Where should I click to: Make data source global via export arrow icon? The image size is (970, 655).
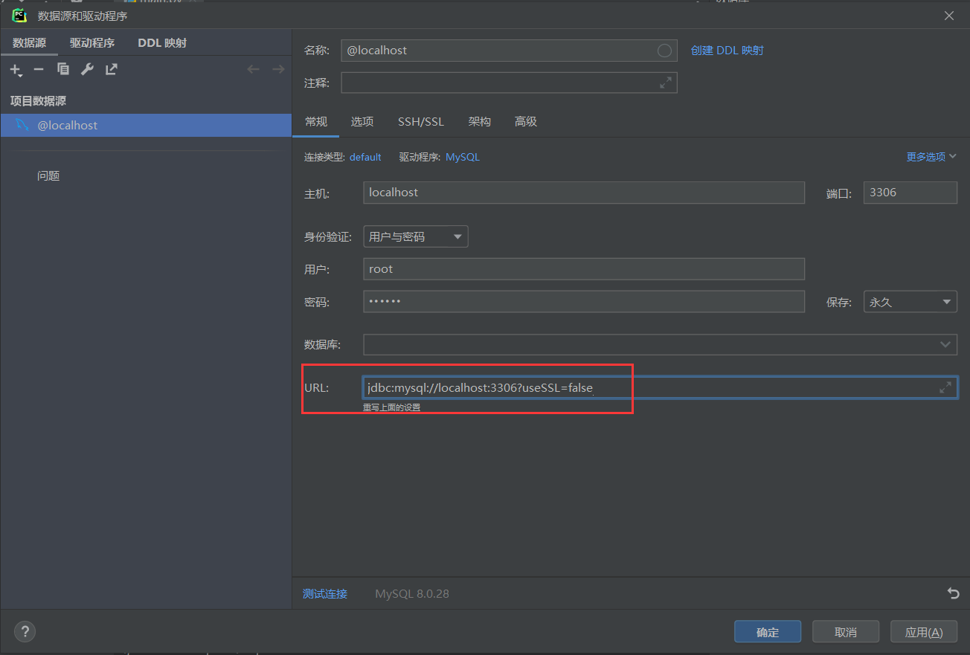coord(112,69)
